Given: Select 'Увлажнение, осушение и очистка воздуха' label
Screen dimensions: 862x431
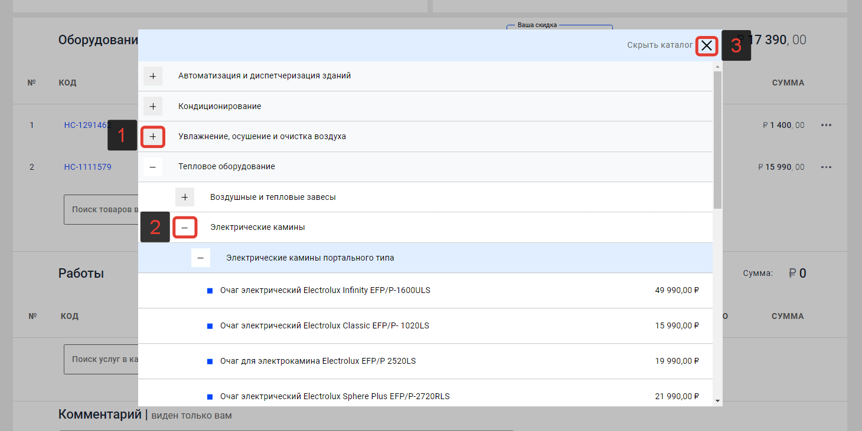Looking at the screenshot, I should point(262,136).
